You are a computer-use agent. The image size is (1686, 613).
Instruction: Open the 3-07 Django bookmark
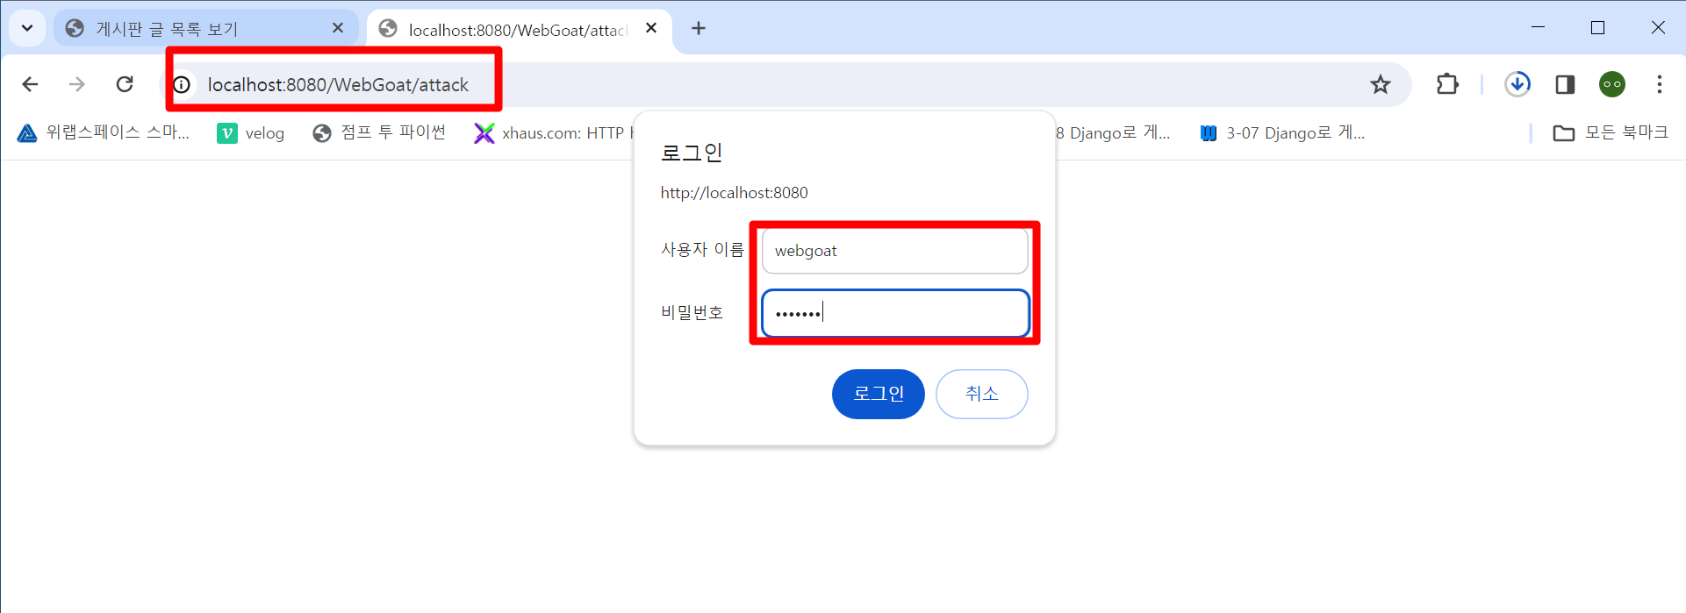click(1283, 133)
